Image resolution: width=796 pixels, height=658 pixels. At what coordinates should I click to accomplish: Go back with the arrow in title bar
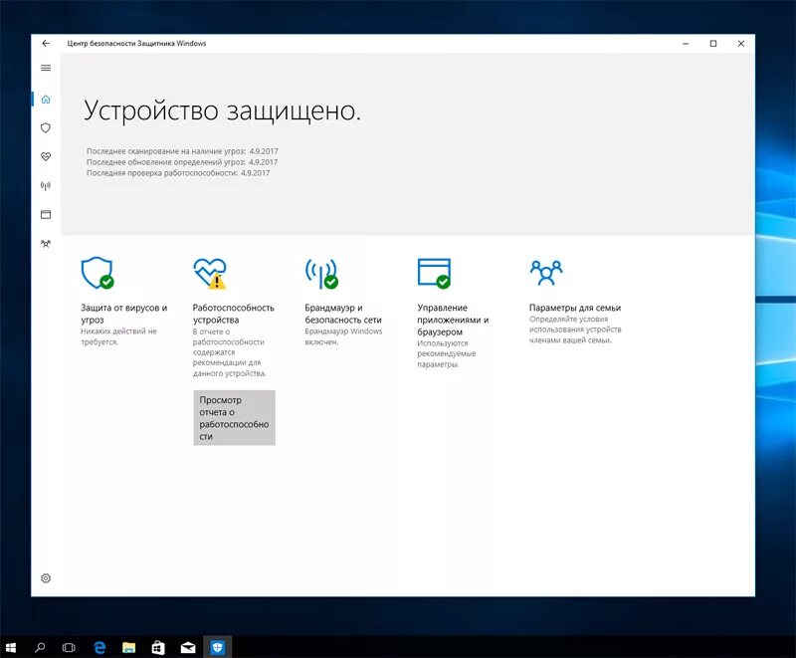[x=46, y=44]
